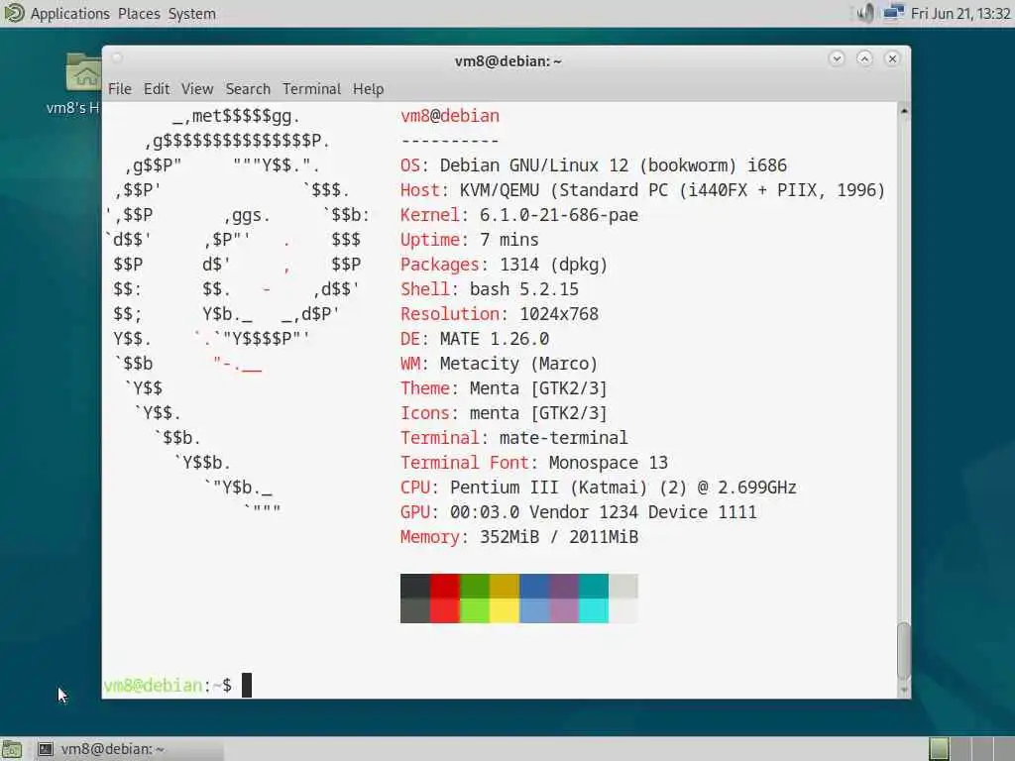Click the second workspace in the switcher
This screenshot has width=1015, height=761.
tap(960, 749)
